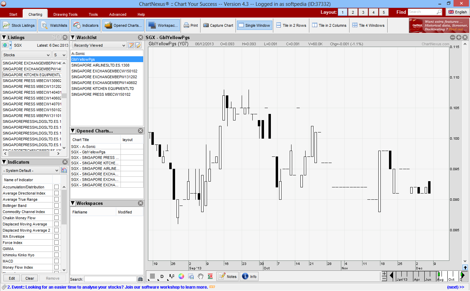Click the Edit button under Indicators

tap(12, 278)
